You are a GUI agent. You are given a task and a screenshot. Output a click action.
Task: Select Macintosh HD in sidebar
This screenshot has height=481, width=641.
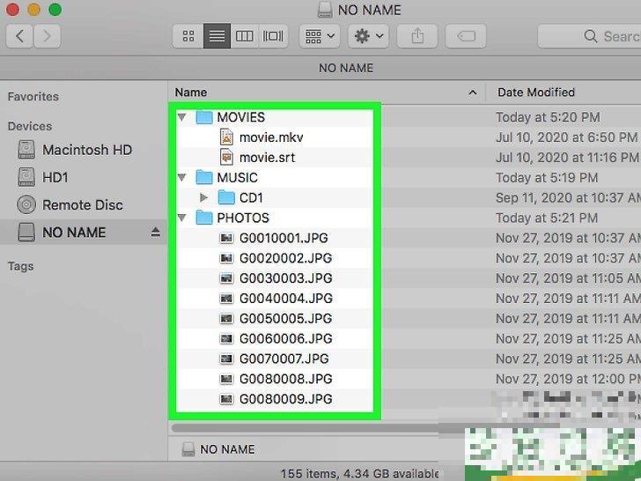tap(86, 150)
